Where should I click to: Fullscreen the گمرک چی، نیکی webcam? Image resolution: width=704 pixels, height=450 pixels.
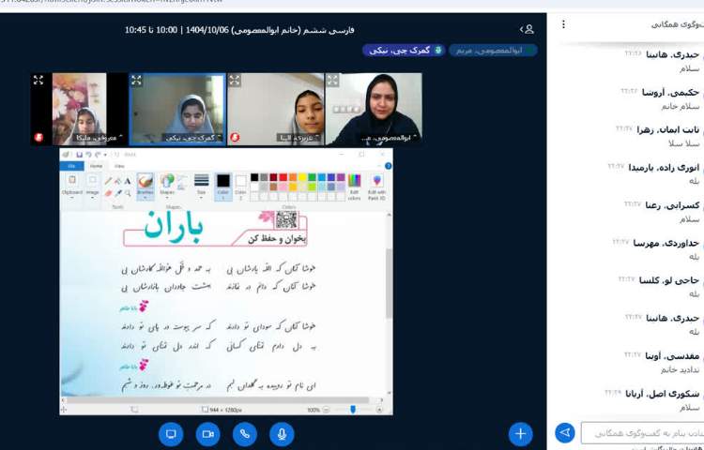coord(136,80)
